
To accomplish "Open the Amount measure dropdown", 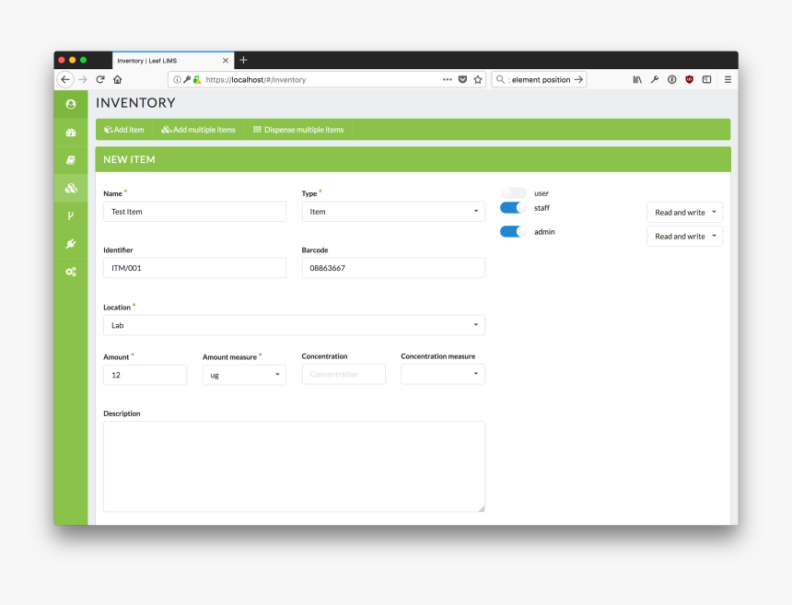I will click(x=244, y=375).
